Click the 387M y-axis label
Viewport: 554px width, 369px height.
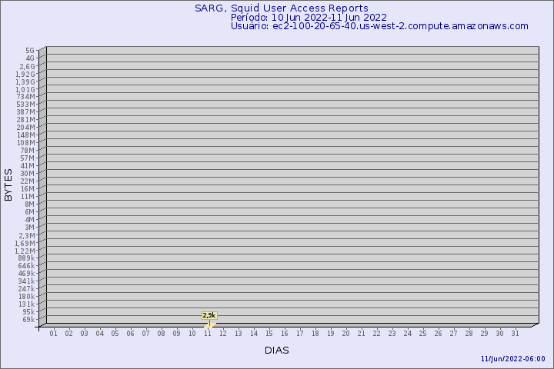[x=26, y=112]
